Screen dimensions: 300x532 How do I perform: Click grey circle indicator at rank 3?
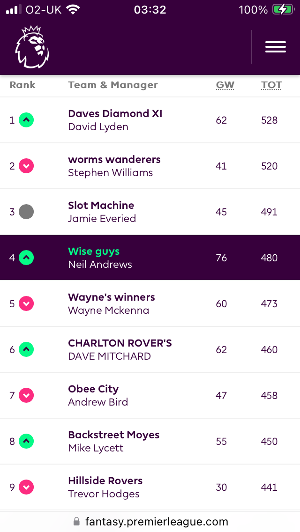[x=26, y=212]
